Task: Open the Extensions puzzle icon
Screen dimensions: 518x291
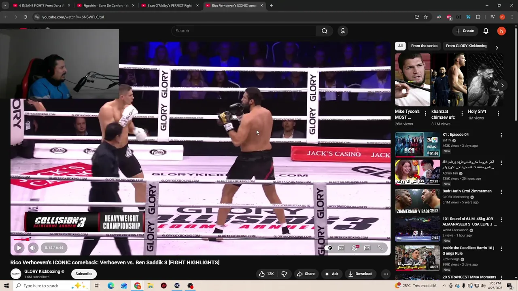Action: coord(478,17)
